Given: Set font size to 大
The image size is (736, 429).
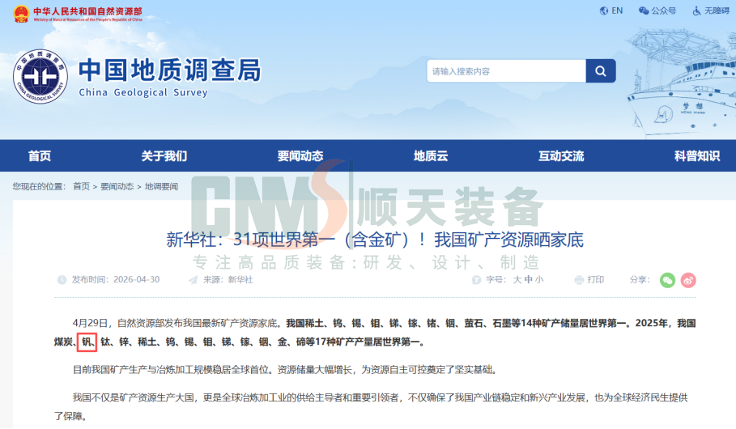Looking at the screenshot, I should [x=517, y=280].
